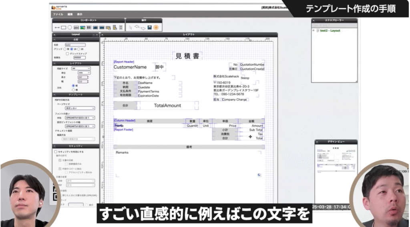Viewport: 410px width, 227px height.
Task: Select the Sub Total field
Action: point(256,130)
